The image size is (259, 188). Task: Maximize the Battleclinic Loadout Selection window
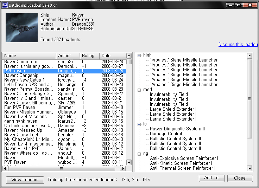point(239,5)
